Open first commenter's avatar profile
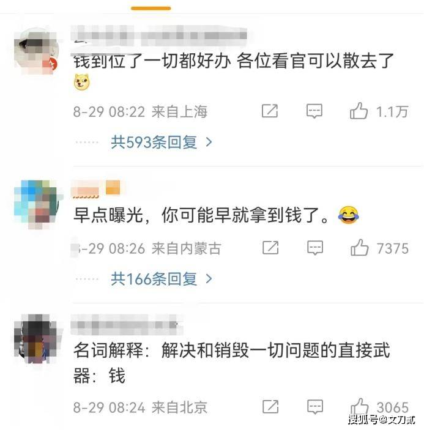Image resolution: width=424 pixels, height=430 pixels. point(37,51)
